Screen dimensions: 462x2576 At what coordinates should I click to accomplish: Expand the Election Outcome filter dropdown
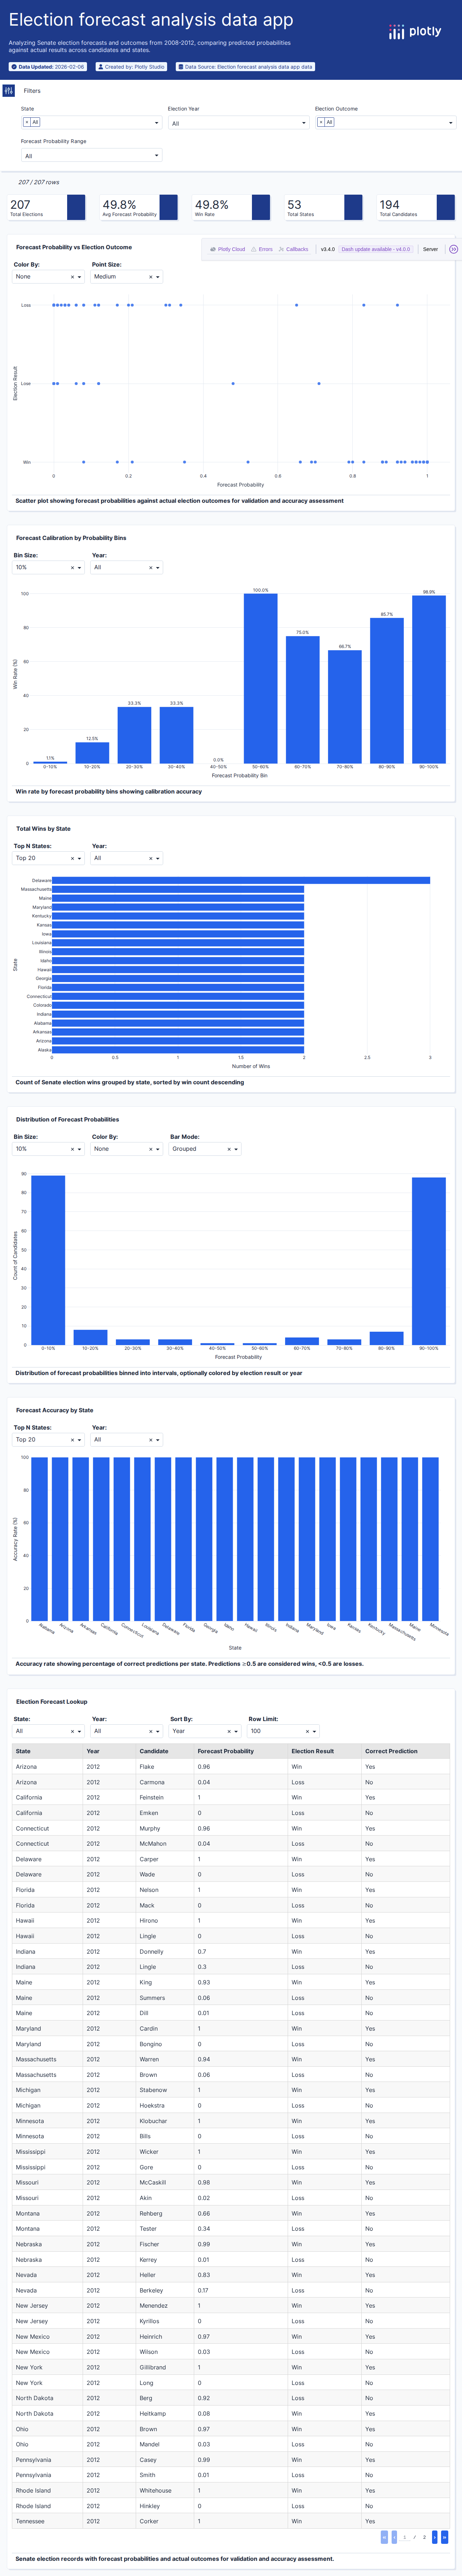tap(385, 122)
